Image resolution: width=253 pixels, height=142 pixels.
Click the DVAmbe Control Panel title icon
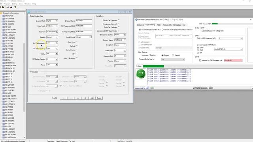click(x=136, y=19)
